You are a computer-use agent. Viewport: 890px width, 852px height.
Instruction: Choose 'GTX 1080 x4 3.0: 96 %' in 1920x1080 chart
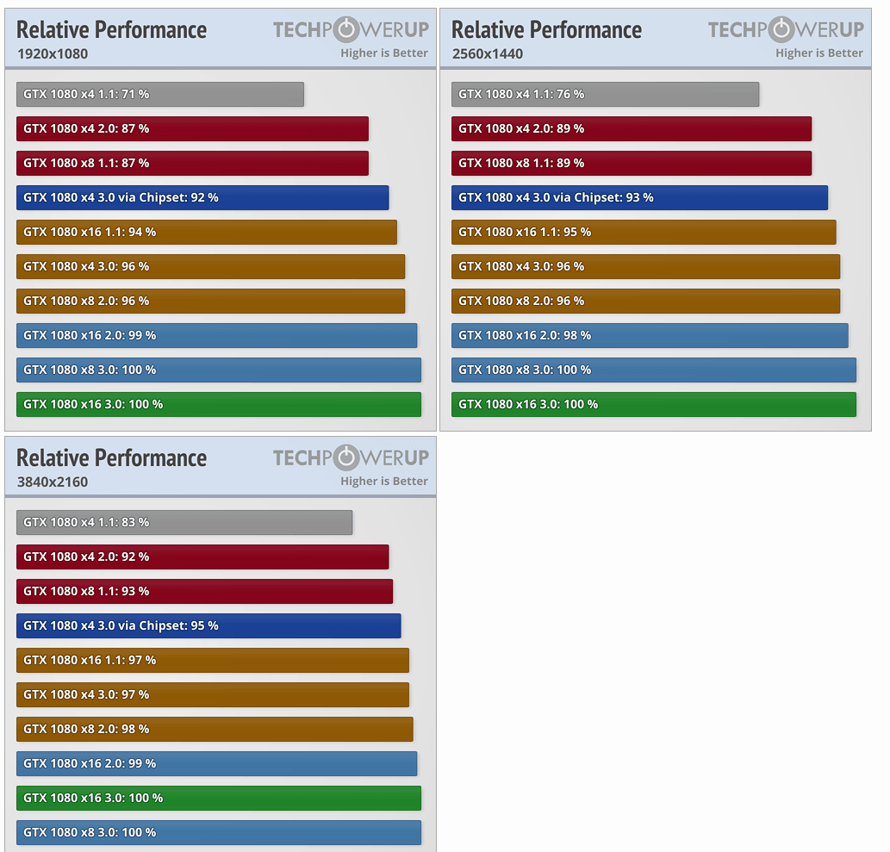tap(210, 267)
